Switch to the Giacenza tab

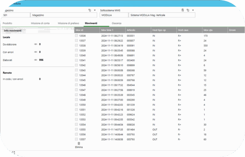(x=116, y=23)
